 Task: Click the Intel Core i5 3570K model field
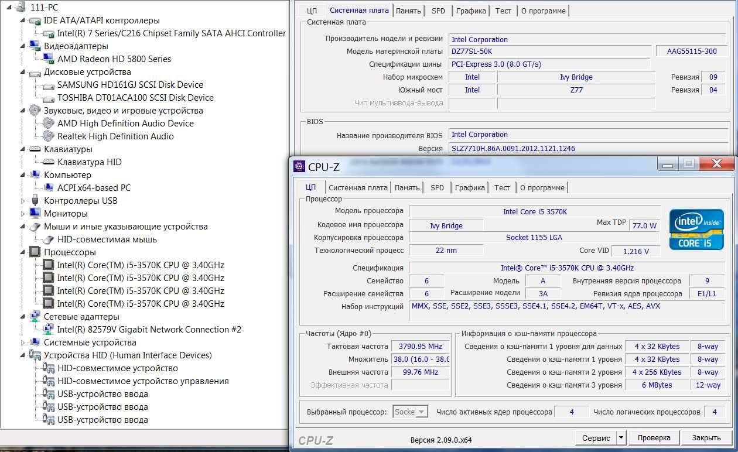point(535,211)
